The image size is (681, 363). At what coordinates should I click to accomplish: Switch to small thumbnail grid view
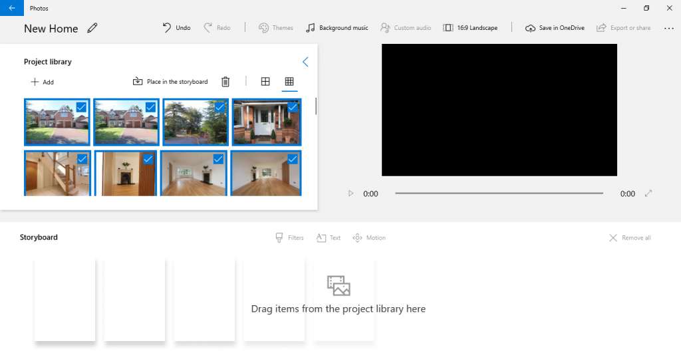click(289, 81)
